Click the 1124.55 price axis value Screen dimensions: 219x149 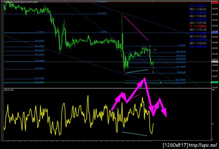(215, 42)
